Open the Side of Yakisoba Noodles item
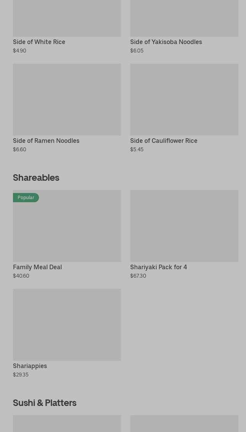 pyautogui.click(x=166, y=42)
